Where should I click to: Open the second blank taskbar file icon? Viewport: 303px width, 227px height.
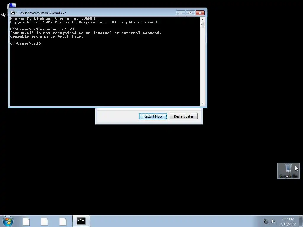click(x=44, y=221)
